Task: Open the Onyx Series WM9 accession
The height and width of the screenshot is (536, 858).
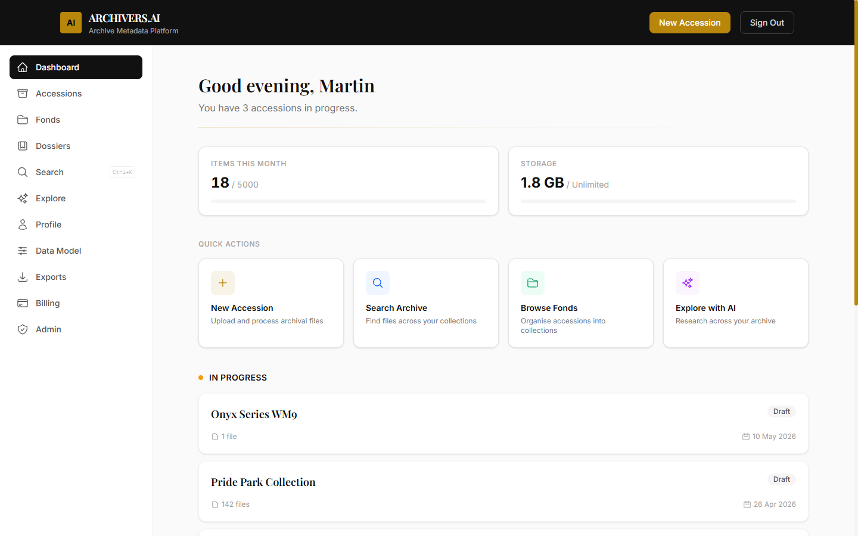Action: [503, 423]
